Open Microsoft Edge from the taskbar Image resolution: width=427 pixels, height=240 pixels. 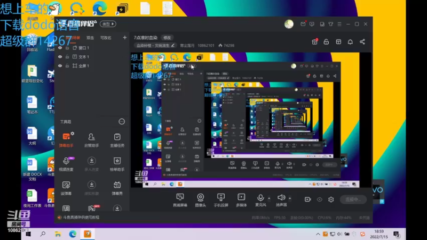tap(73, 234)
